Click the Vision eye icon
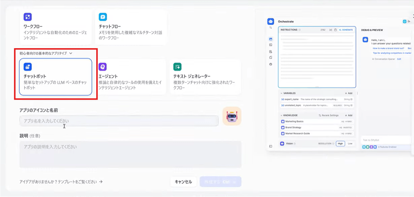 pyautogui.click(x=282, y=144)
